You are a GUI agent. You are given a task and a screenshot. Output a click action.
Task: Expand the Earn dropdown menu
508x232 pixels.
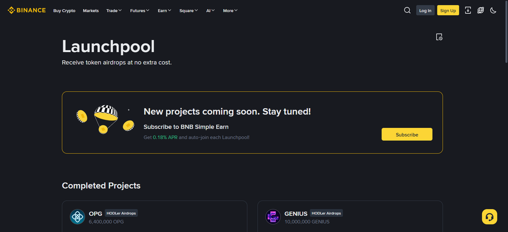click(x=165, y=11)
